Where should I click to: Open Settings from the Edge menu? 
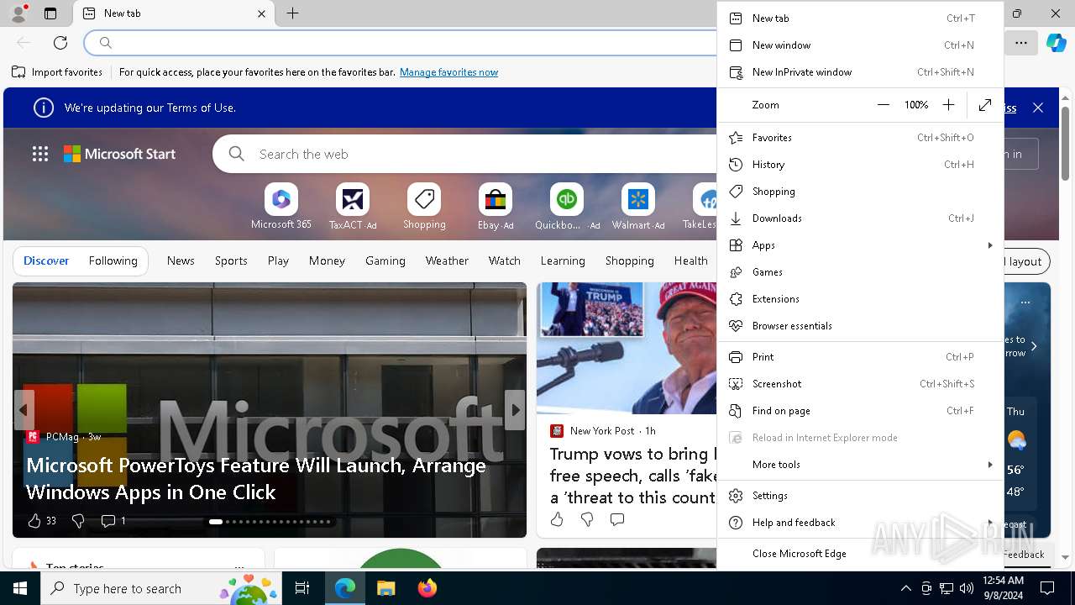(x=860, y=496)
